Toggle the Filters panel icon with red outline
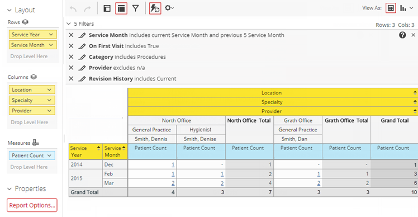The width and height of the screenshot is (418, 217). tap(121, 8)
